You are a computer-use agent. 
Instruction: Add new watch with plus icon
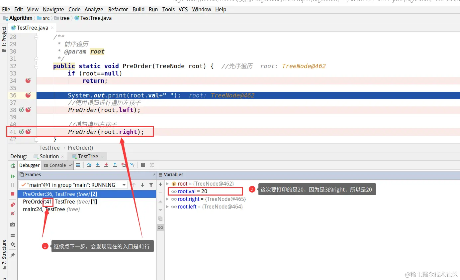(x=160, y=184)
